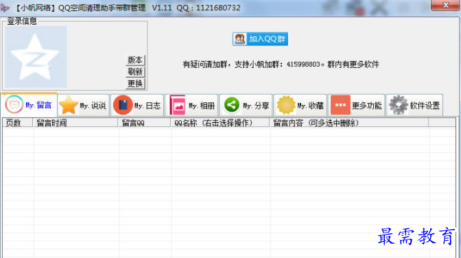Click the QQ Zone star avatar
The height and width of the screenshot is (258, 461).
click(x=36, y=57)
